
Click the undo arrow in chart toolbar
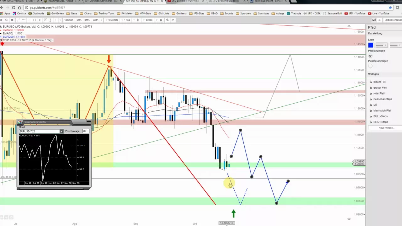click(x=173, y=20)
